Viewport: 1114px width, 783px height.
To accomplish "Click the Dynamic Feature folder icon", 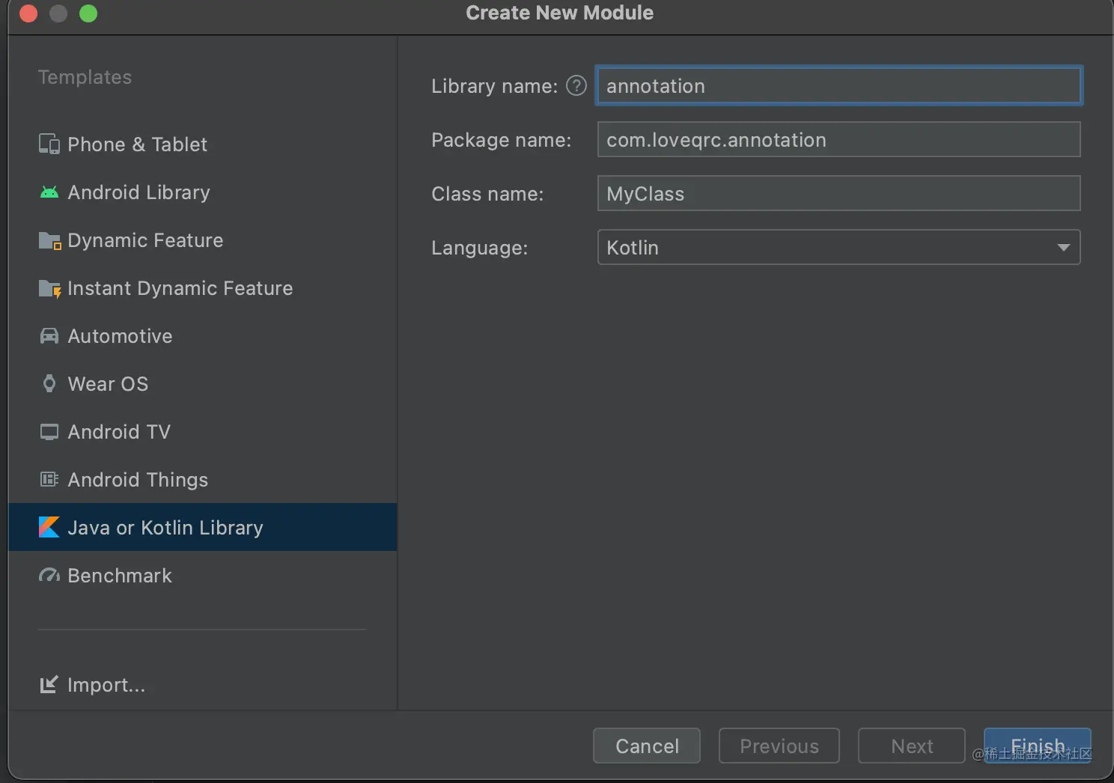I will pos(49,240).
